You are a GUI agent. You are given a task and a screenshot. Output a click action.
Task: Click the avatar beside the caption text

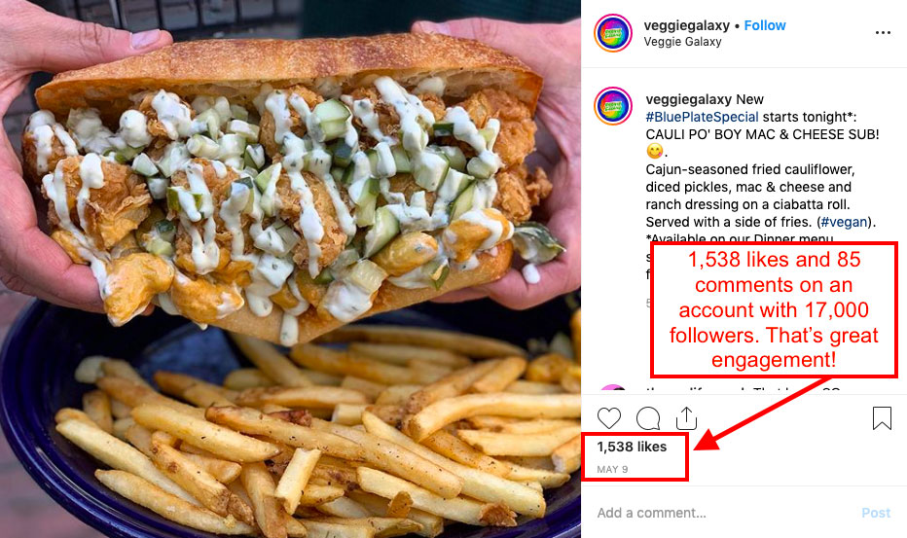point(612,106)
